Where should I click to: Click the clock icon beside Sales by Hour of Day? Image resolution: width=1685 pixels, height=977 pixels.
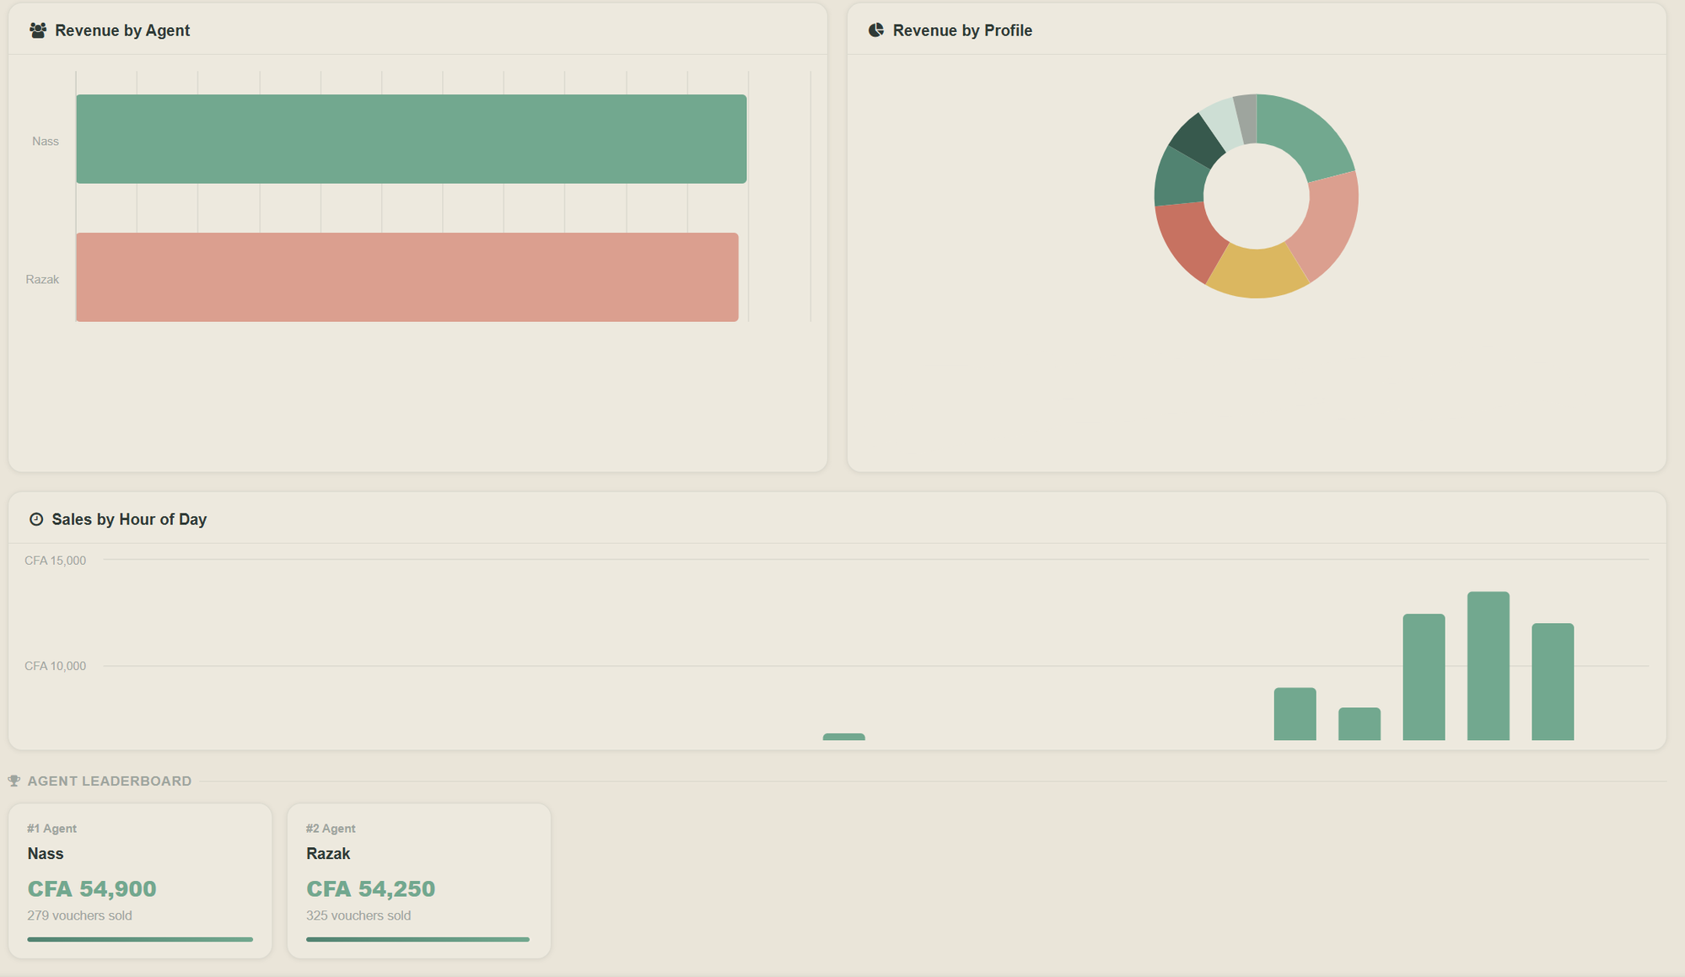(x=36, y=519)
